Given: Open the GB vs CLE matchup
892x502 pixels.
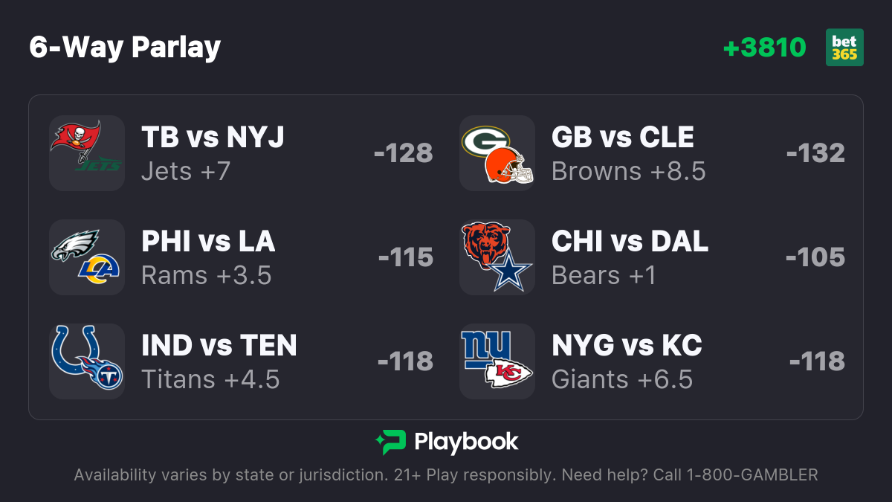Looking at the screenshot, I should (x=623, y=138).
